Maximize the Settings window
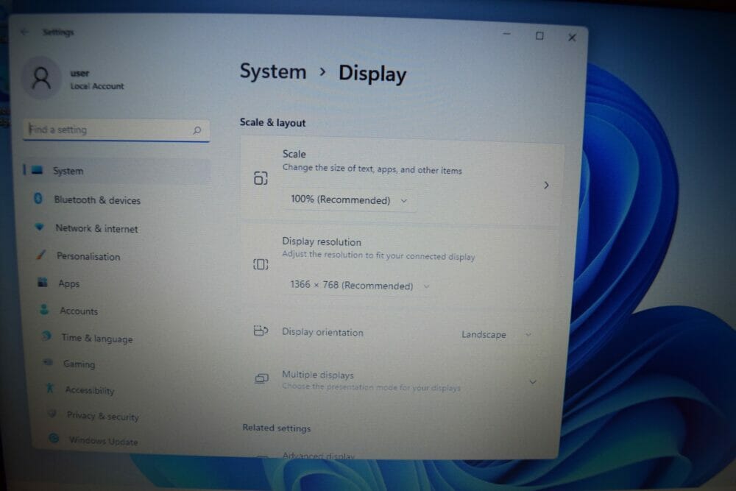Image resolution: width=736 pixels, height=491 pixels. click(x=539, y=35)
